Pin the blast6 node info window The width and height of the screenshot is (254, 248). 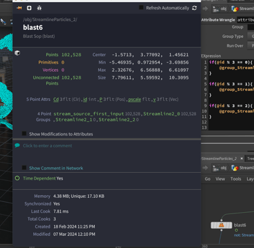[19, 8]
